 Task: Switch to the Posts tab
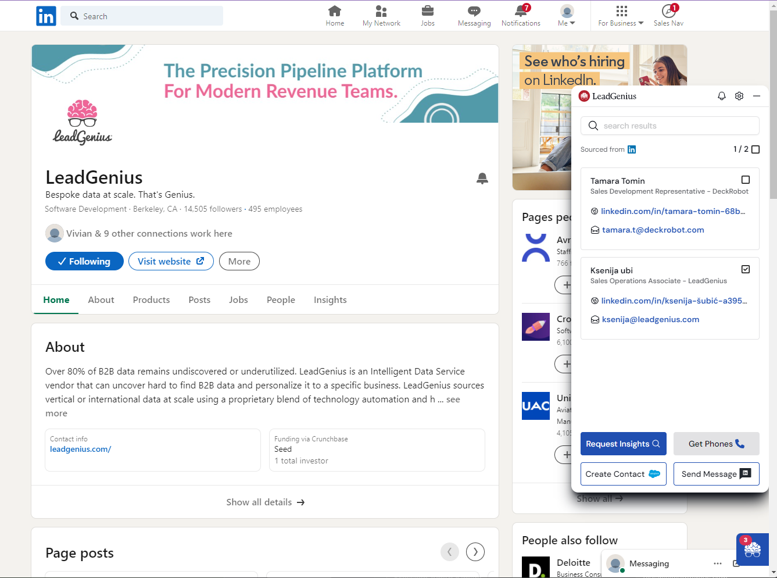[x=199, y=299]
